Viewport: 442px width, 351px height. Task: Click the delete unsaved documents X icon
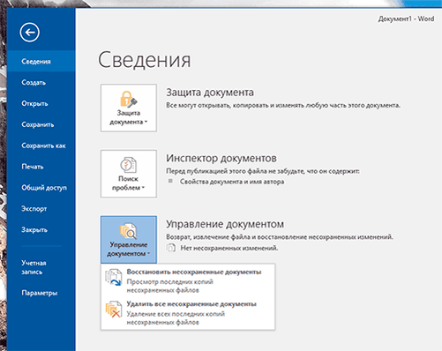pos(114,310)
